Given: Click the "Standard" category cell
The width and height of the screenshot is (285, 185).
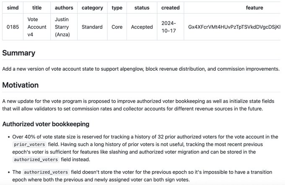Looking at the screenshot, I should (x=92, y=27).
